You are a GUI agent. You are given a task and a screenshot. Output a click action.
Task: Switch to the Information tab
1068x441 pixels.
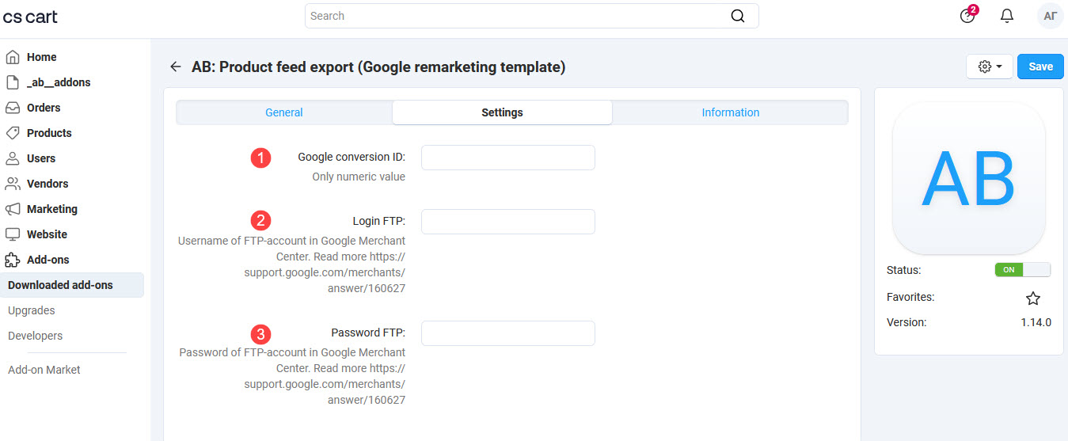(730, 112)
